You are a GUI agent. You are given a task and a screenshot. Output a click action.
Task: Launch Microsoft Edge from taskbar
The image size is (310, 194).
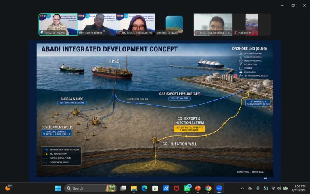click(145, 188)
